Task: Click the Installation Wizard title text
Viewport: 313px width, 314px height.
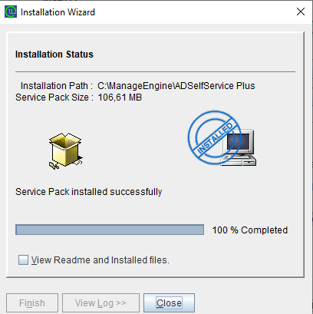Action: (58, 12)
